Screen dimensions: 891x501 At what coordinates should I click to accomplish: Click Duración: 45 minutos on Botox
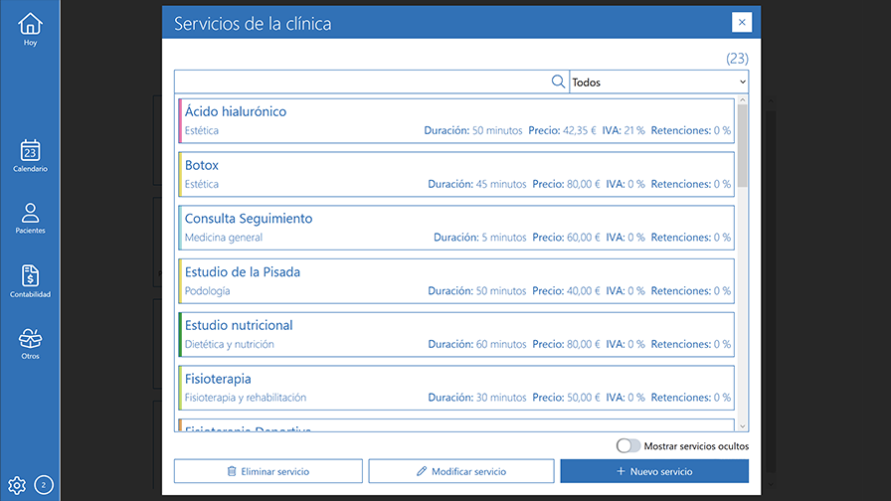[476, 184]
